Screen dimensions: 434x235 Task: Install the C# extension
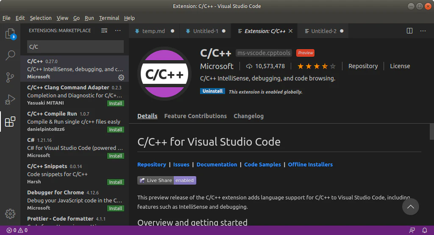(x=115, y=156)
